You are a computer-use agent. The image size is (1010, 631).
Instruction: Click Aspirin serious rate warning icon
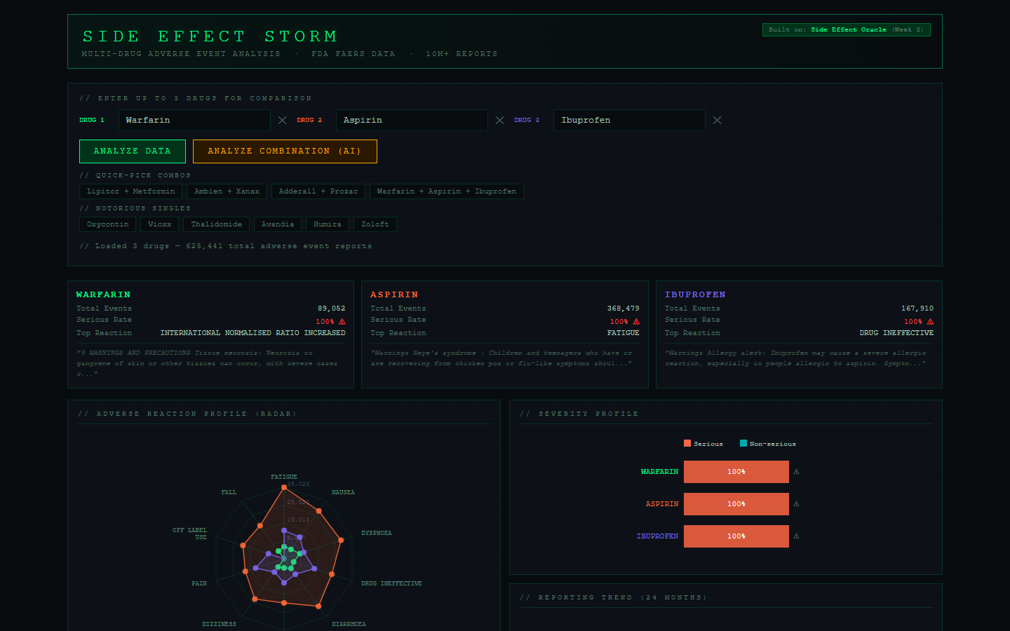(x=636, y=322)
